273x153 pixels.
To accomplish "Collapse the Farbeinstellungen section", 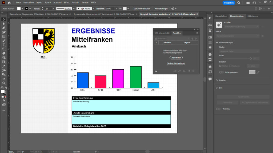I will click(217, 42).
